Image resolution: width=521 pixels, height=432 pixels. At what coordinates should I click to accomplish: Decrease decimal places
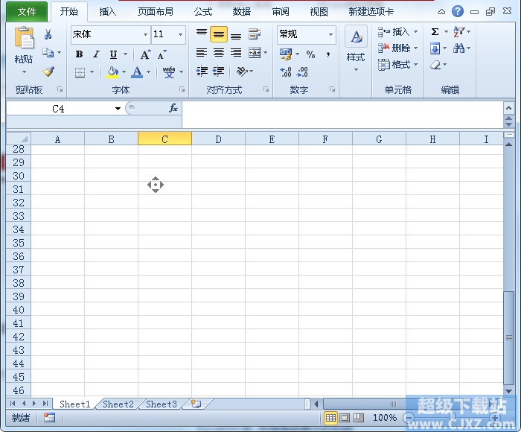pos(302,72)
